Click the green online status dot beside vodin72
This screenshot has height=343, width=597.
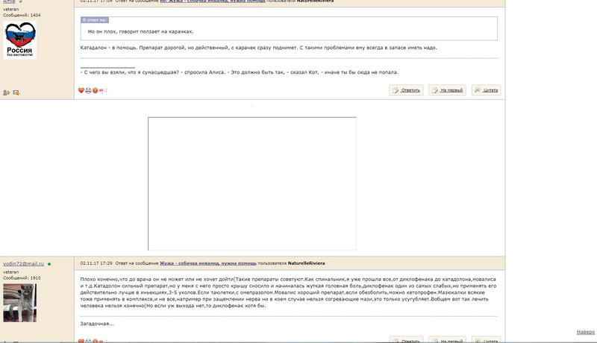[49, 264]
